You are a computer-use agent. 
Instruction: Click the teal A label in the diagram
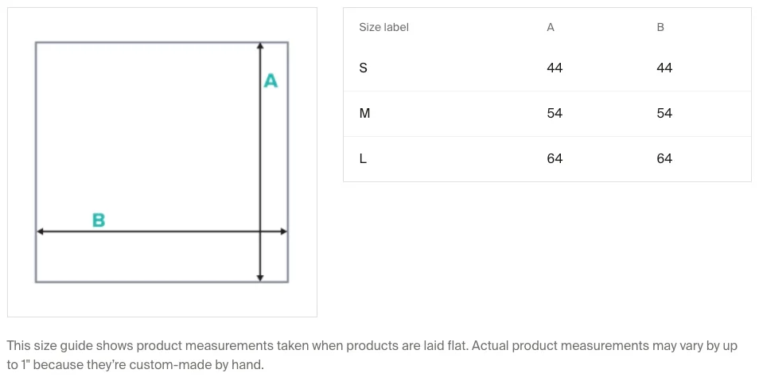pyautogui.click(x=271, y=81)
